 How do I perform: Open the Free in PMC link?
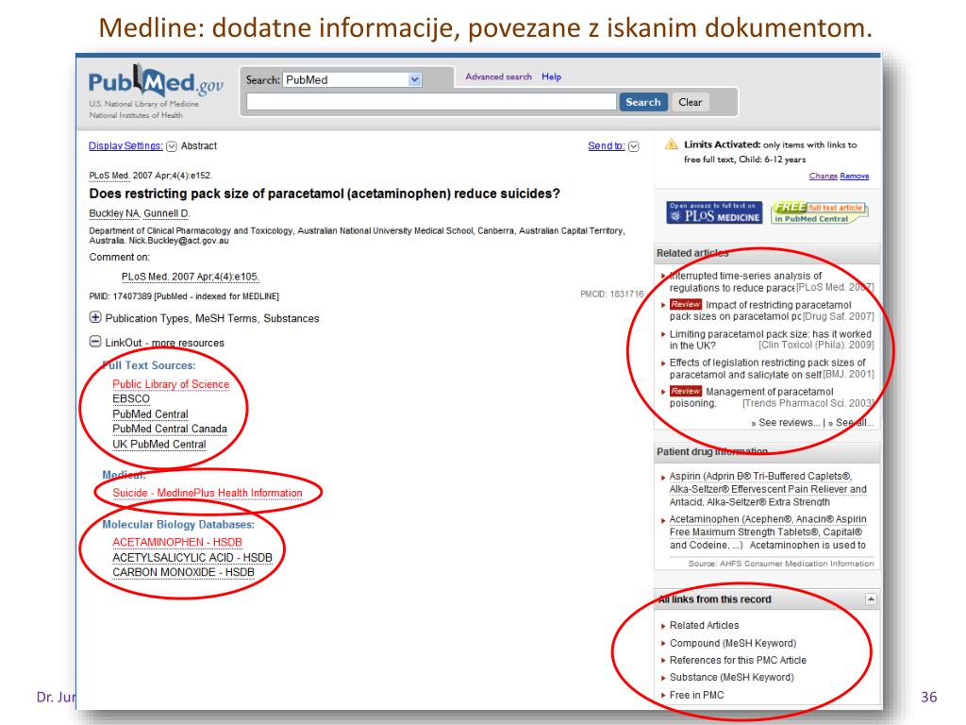point(696,695)
